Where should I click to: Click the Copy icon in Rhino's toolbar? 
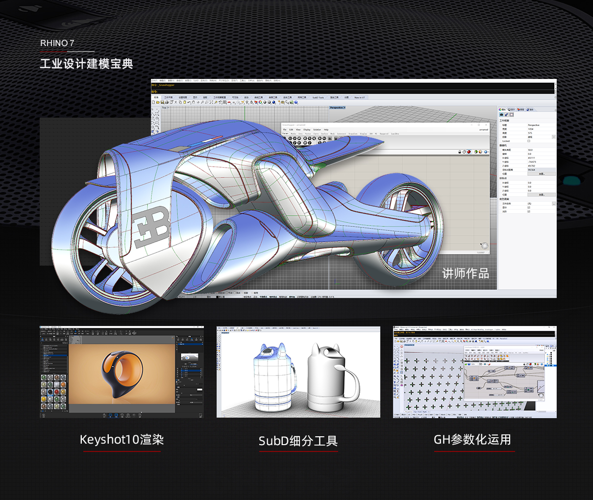coord(180,102)
